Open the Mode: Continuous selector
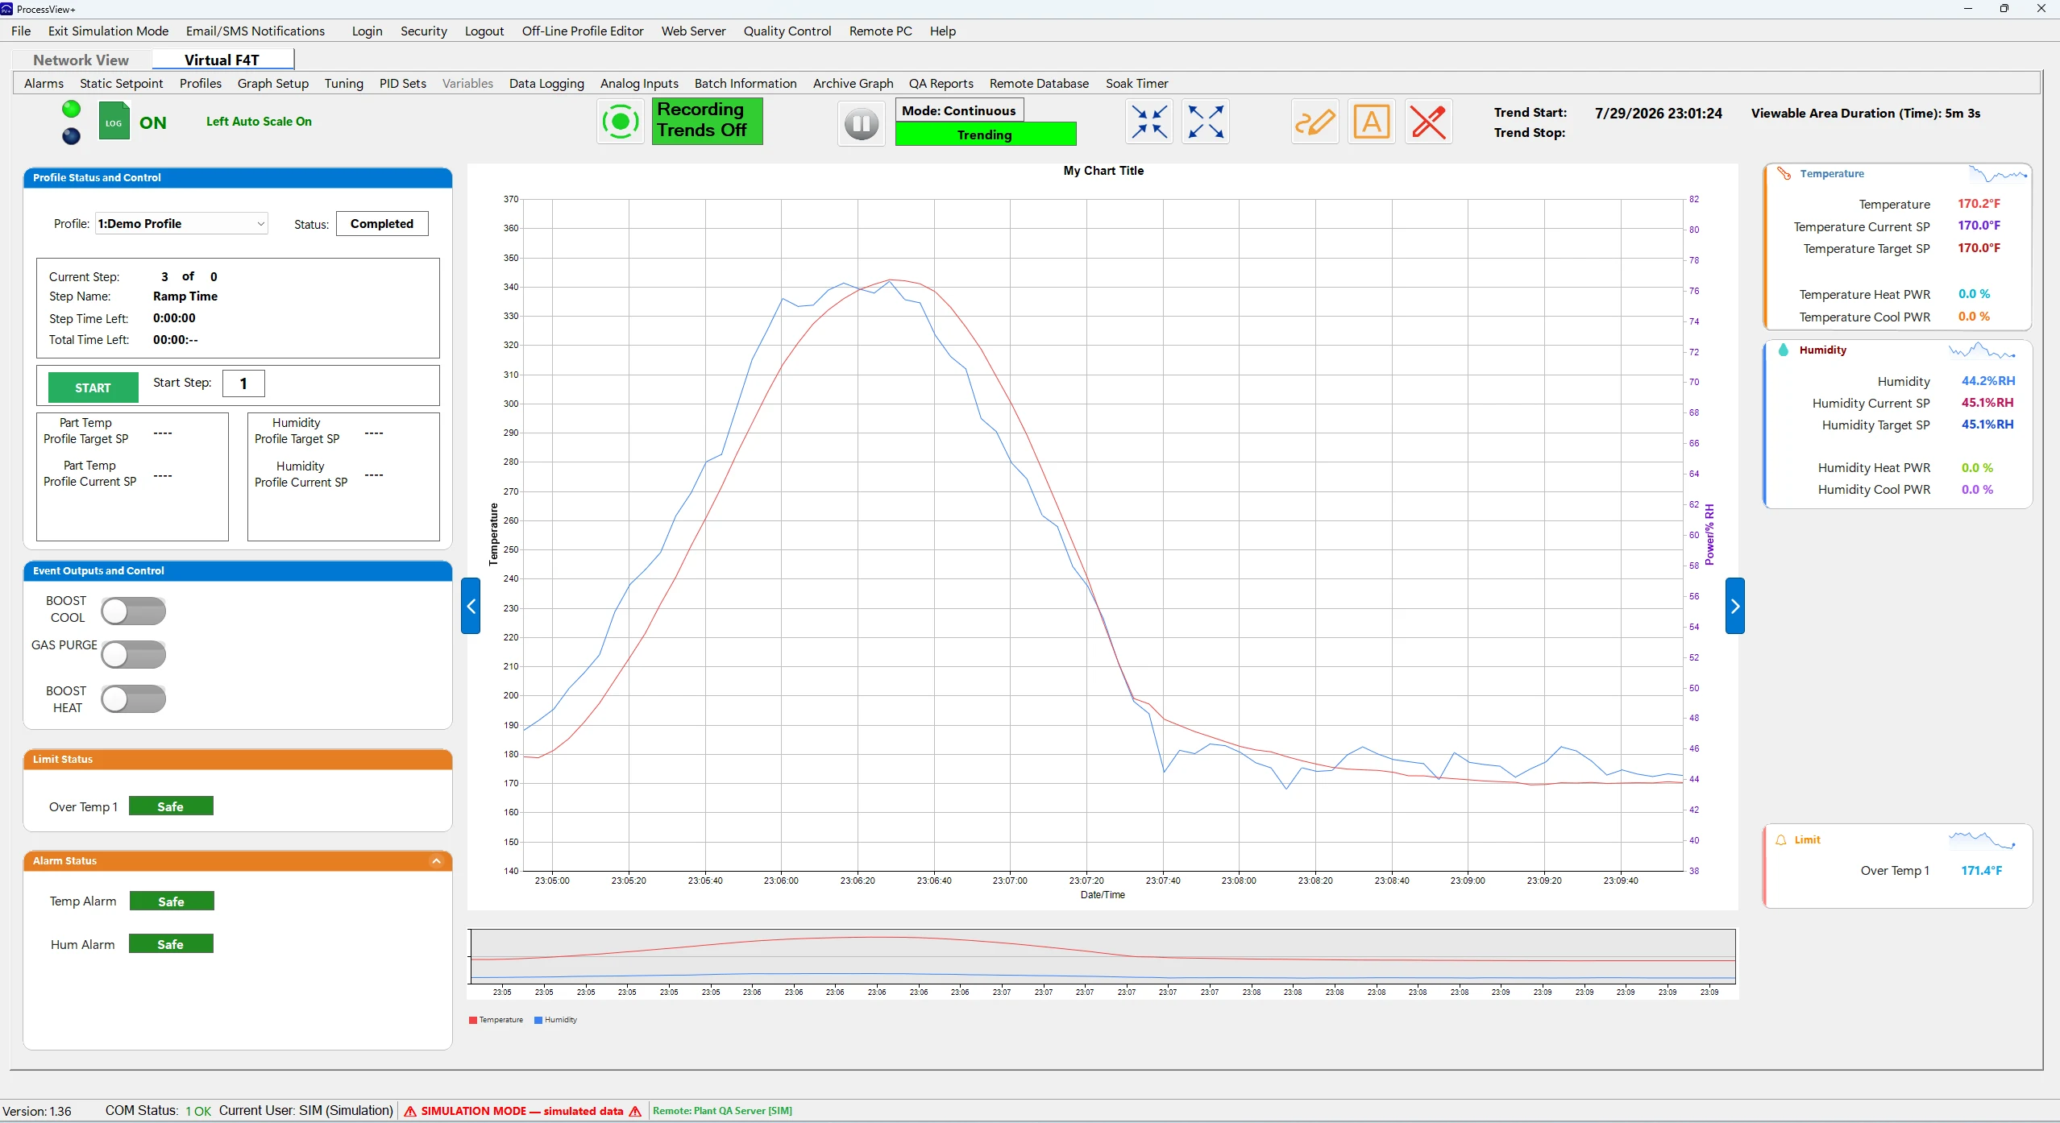Screen dimensions: 2060x1123 pos(959,110)
